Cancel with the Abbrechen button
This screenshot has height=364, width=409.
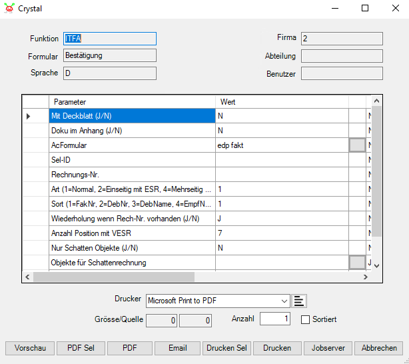click(379, 348)
